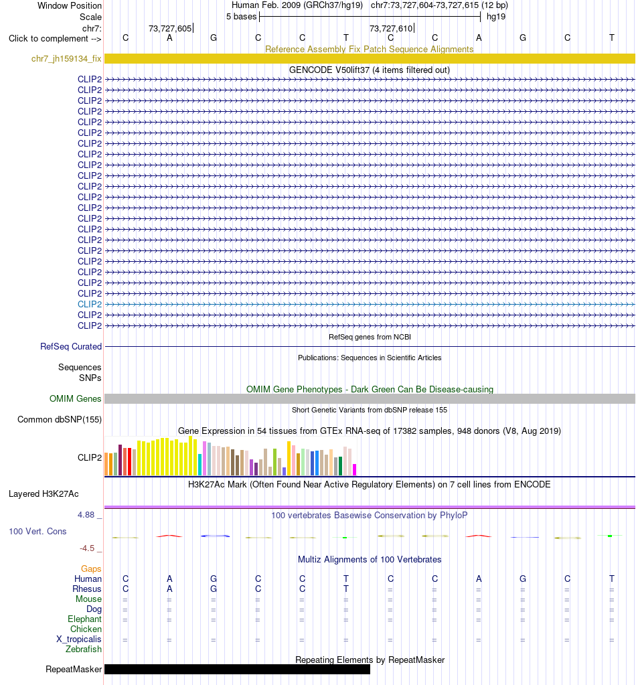Open 'Repeating Elements by RepeatMasker' track title
636x685 pixels.
coord(370,660)
